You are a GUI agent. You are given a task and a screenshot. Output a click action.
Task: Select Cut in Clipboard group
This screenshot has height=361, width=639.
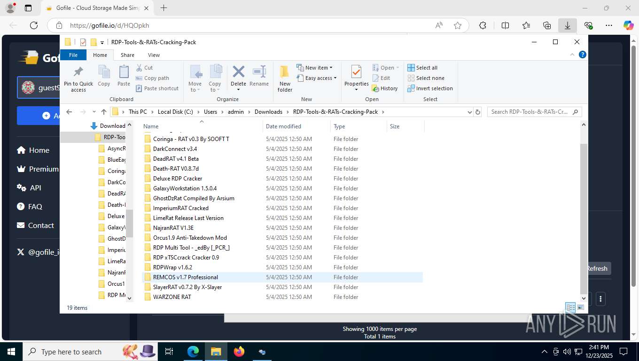144,68
